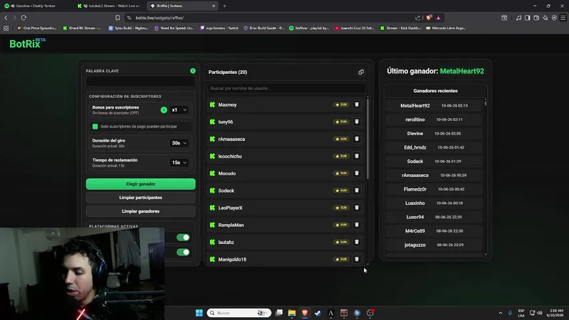Delete Sodeck from the participants list
Viewport: 569px width, 320px height.
[x=357, y=191]
